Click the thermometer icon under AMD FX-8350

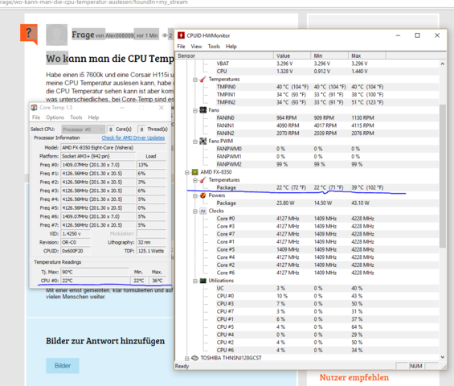203,180
